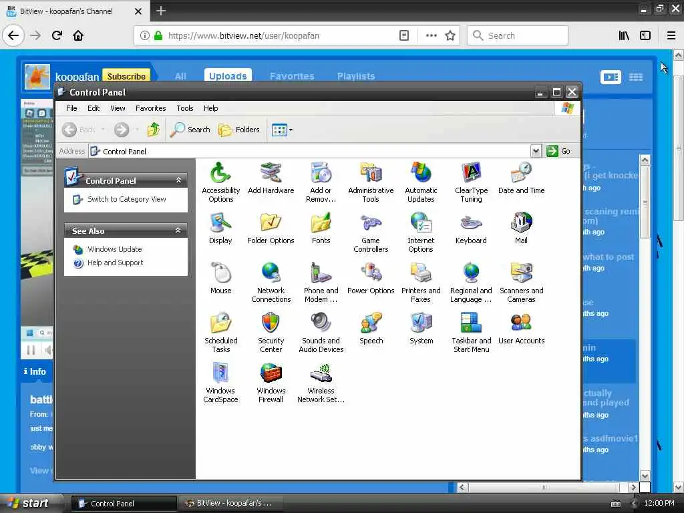Open the Favorites menu in Control Panel
This screenshot has height=513, width=684.
click(x=150, y=108)
